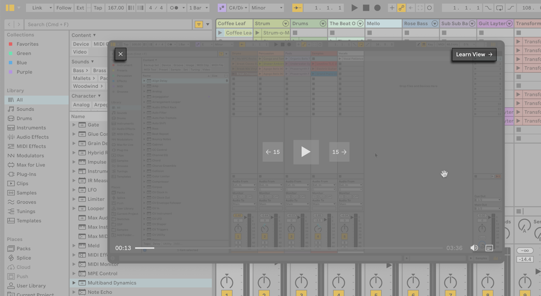
Task: Select the Mallets filter tag
Action: point(84,78)
